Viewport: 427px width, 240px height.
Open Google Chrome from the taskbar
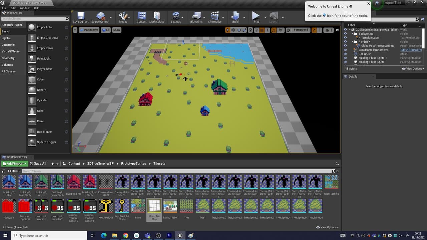[x=125, y=236]
